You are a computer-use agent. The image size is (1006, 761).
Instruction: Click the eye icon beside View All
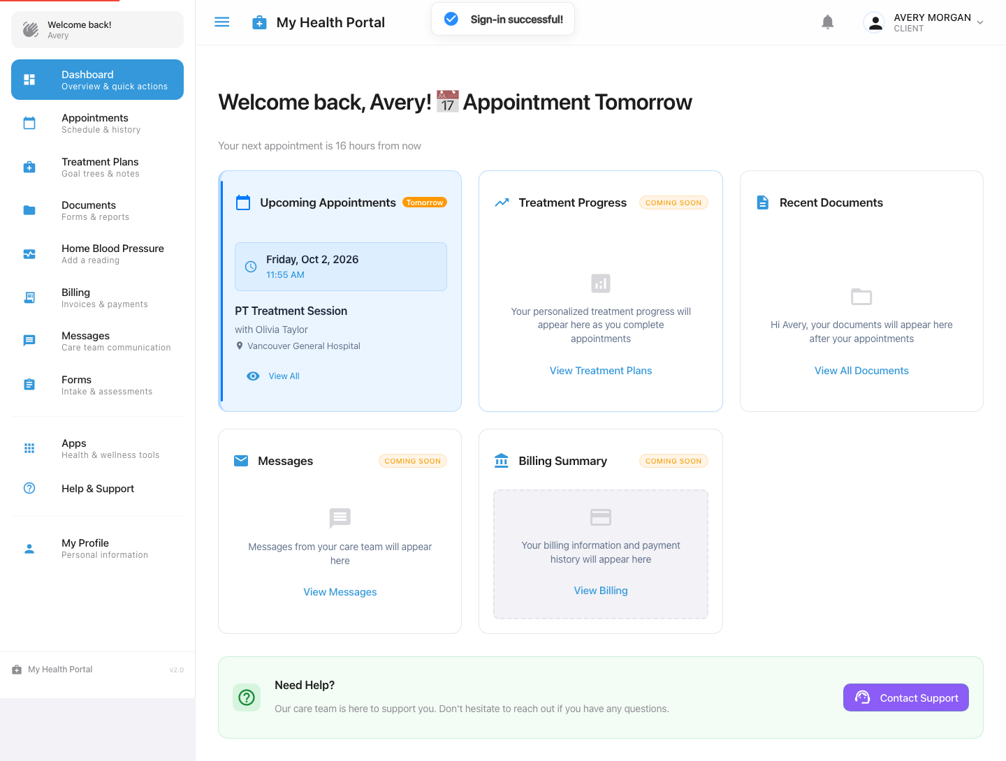click(x=253, y=376)
